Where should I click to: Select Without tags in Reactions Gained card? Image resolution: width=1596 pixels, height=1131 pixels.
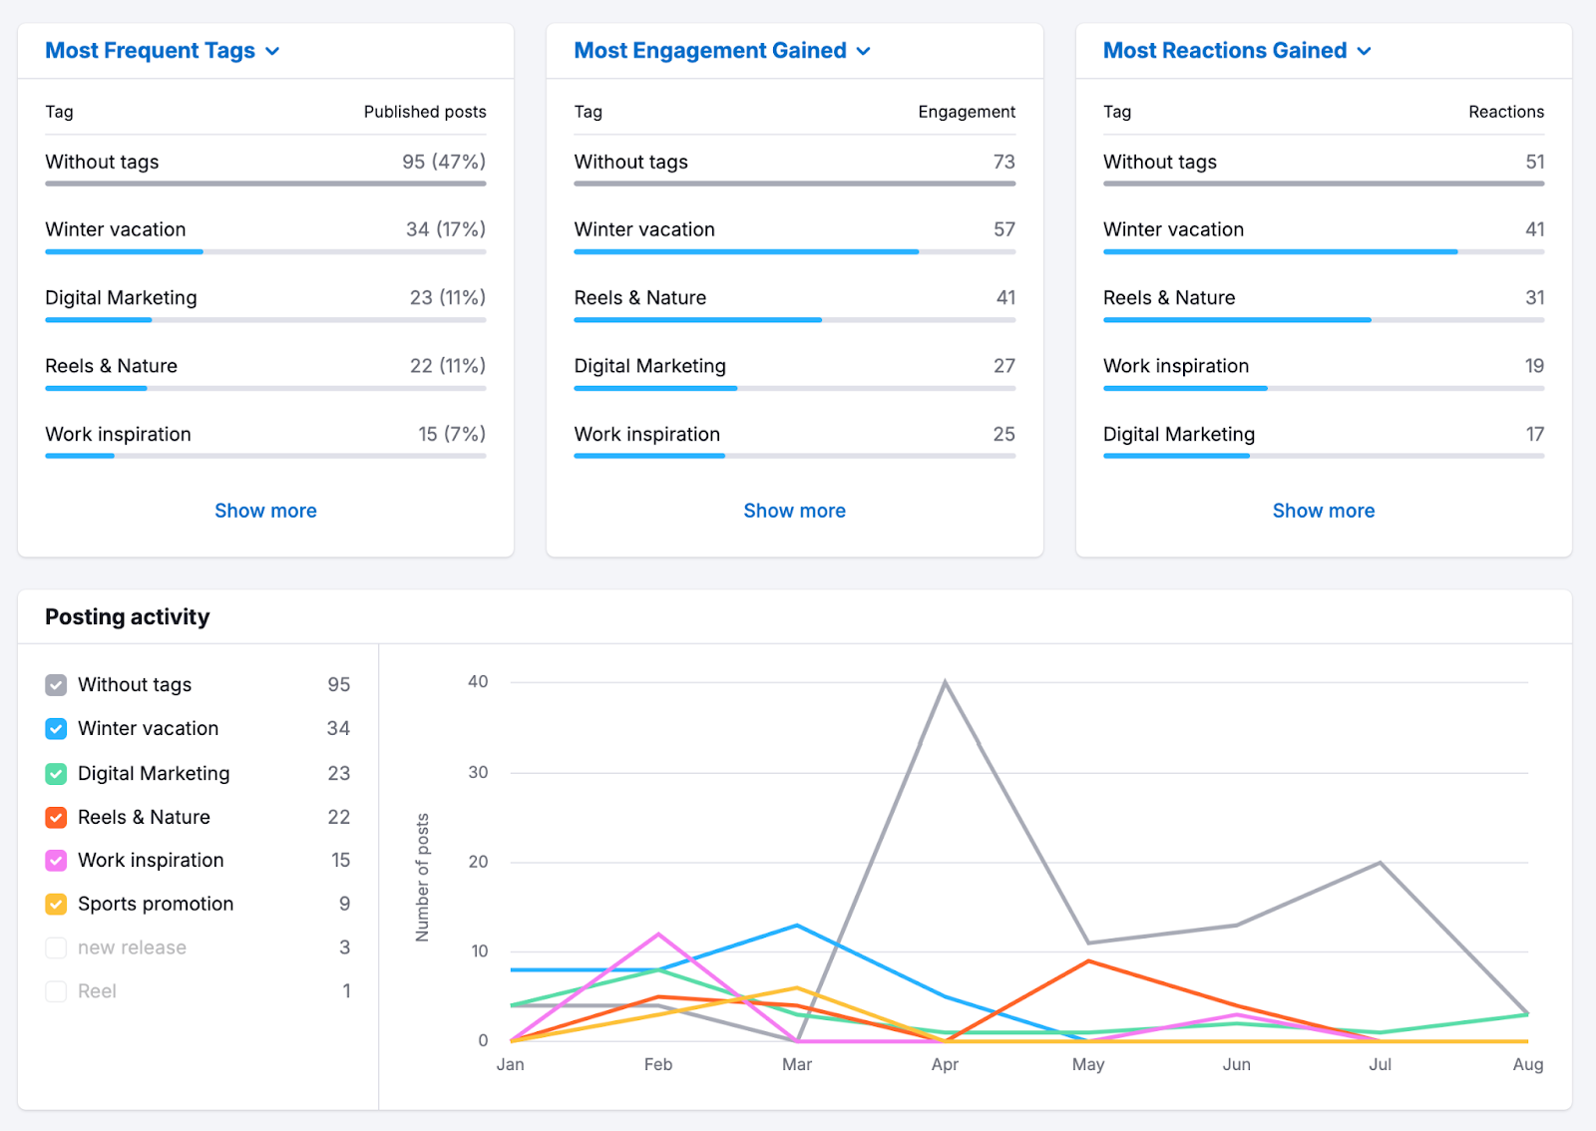[1324, 168]
